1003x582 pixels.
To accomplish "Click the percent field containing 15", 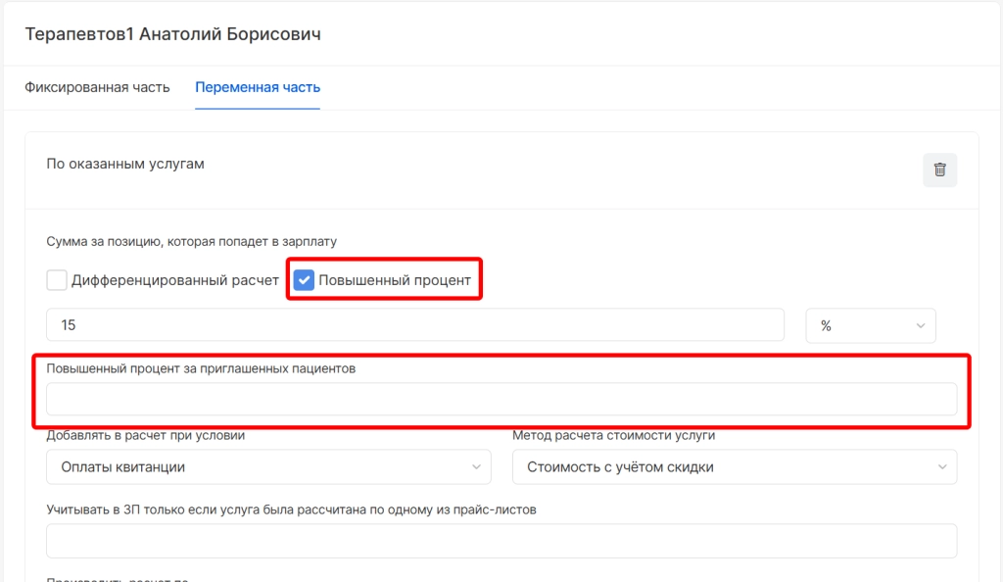I will [415, 326].
